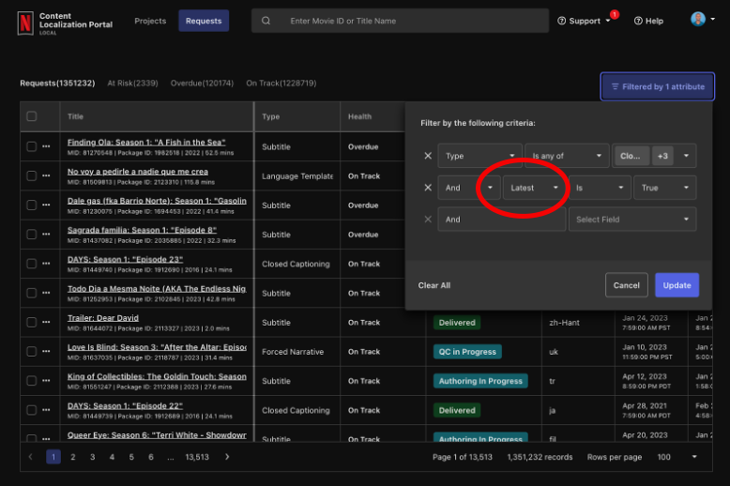730x486 pixels.
Task: Open the first And conjunction dropdown
Action: [x=469, y=188]
